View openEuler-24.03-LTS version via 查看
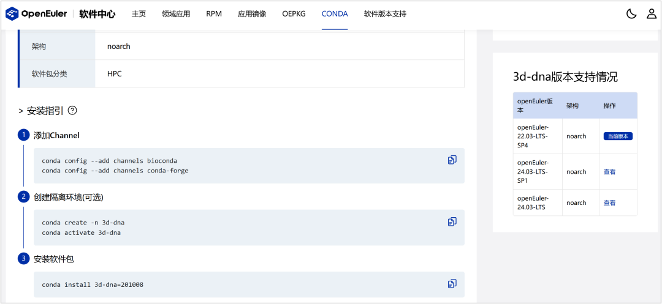The height and width of the screenshot is (304, 662). click(609, 203)
